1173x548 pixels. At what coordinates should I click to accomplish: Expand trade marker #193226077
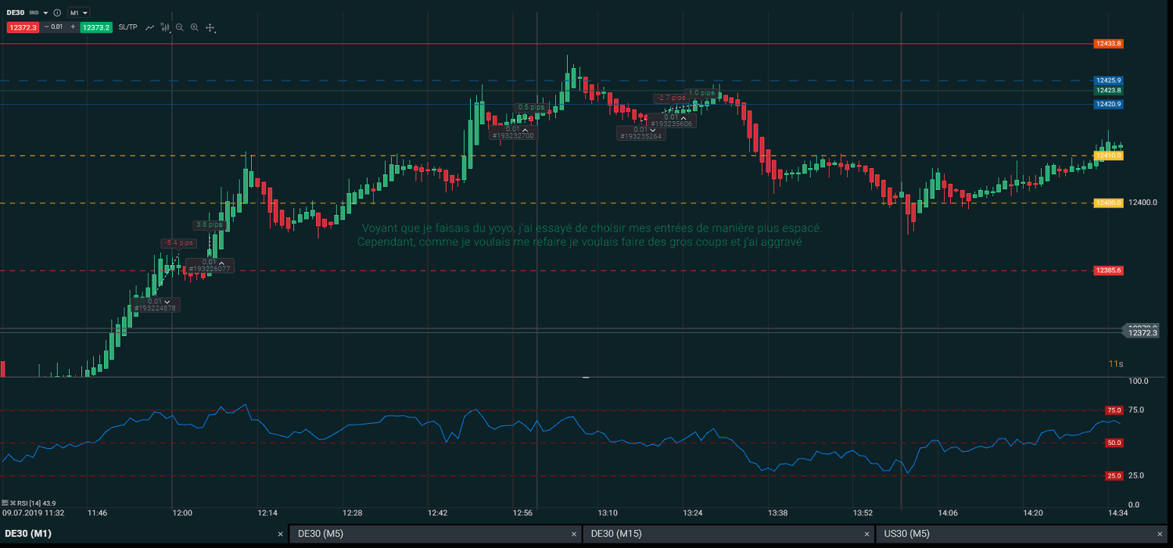[221, 262]
